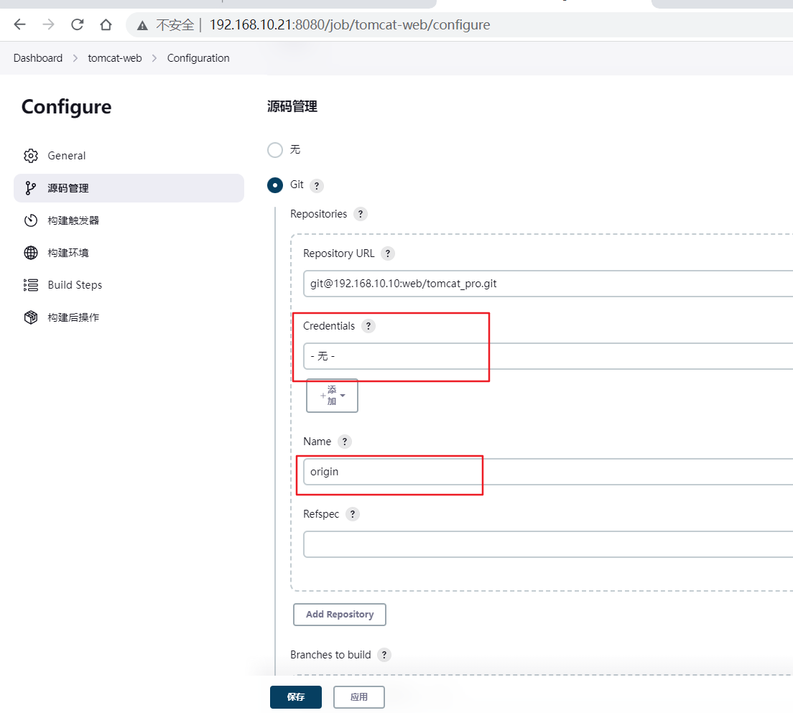Click the General gear icon
Image resolution: width=793 pixels, height=713 pixels.
[31, 156]
